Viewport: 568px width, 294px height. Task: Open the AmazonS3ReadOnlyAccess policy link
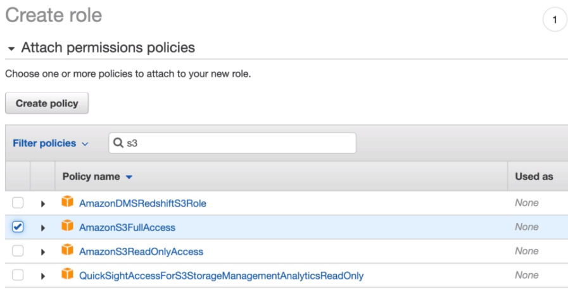pyautogui.click(x=141, y=252)
